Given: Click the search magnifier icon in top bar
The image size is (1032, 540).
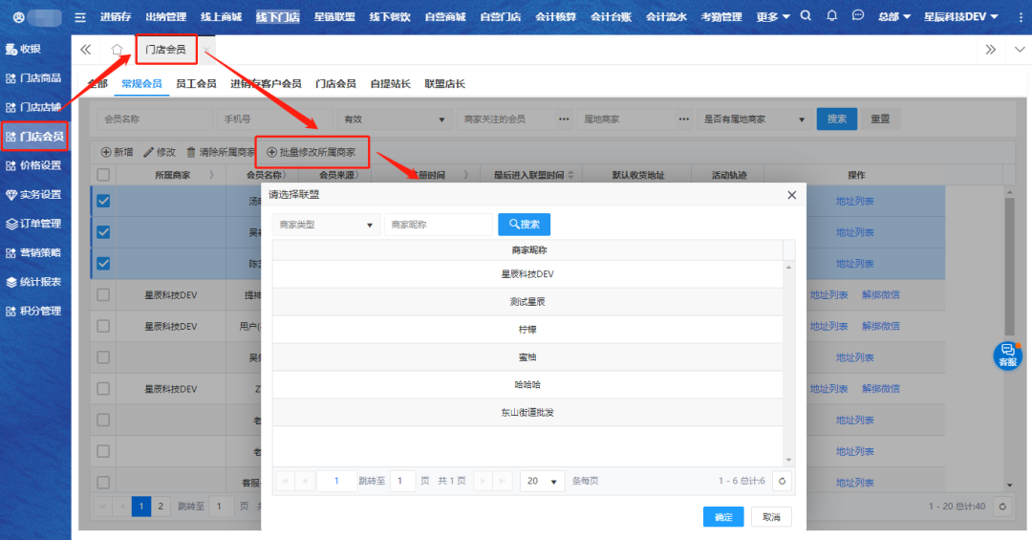Looking at the screenshot, I should [806, 16].
